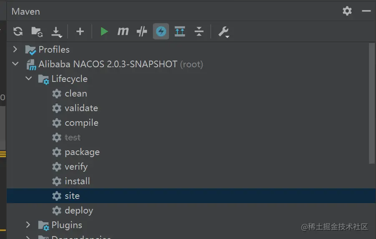Select the clean lifecycle goal
The width and height of the screenshot is (376, 239).
point(76,94)
